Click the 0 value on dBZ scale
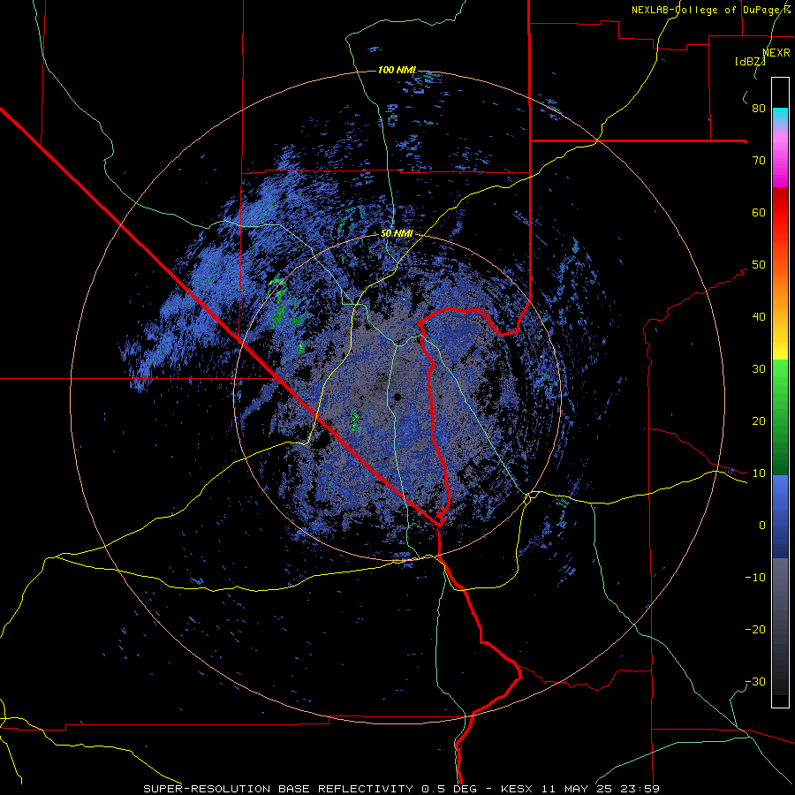The image size is (795, 795). click(x=762, y=526)
